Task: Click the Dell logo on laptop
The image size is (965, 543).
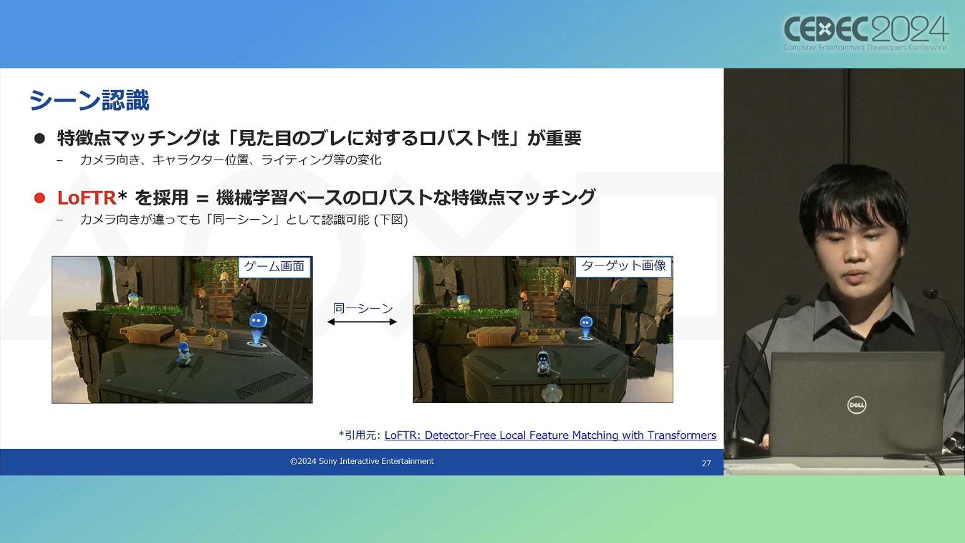Action: coord(856,405)
